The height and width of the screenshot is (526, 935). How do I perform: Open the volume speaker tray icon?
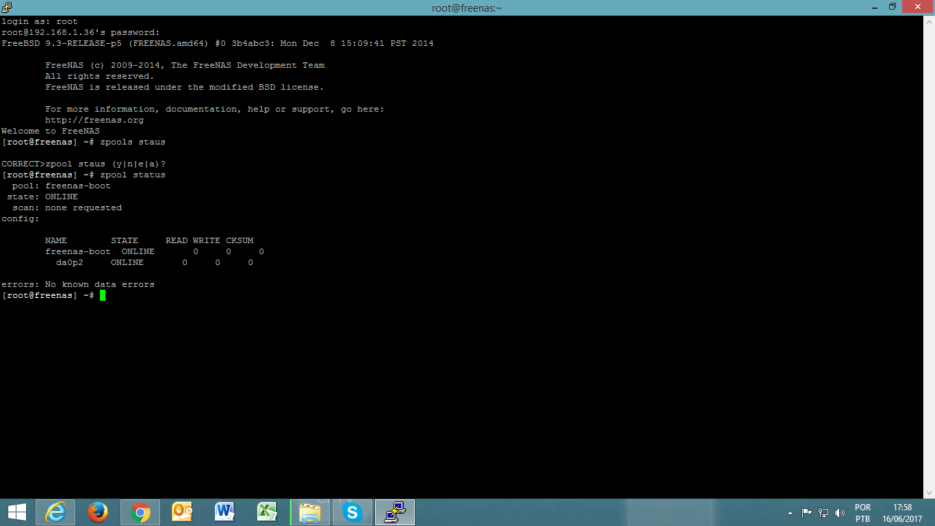pyautogui.click(x=840, y=512)
